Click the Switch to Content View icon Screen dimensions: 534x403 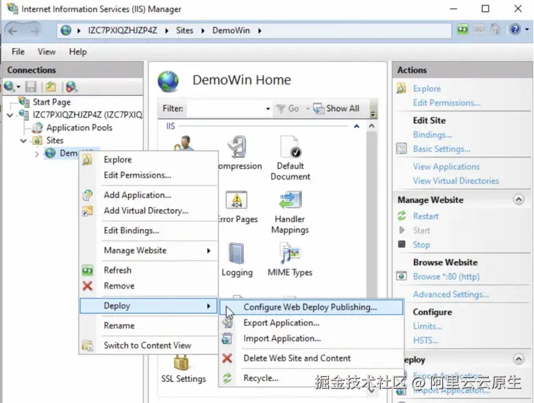(x=88, y=345)
